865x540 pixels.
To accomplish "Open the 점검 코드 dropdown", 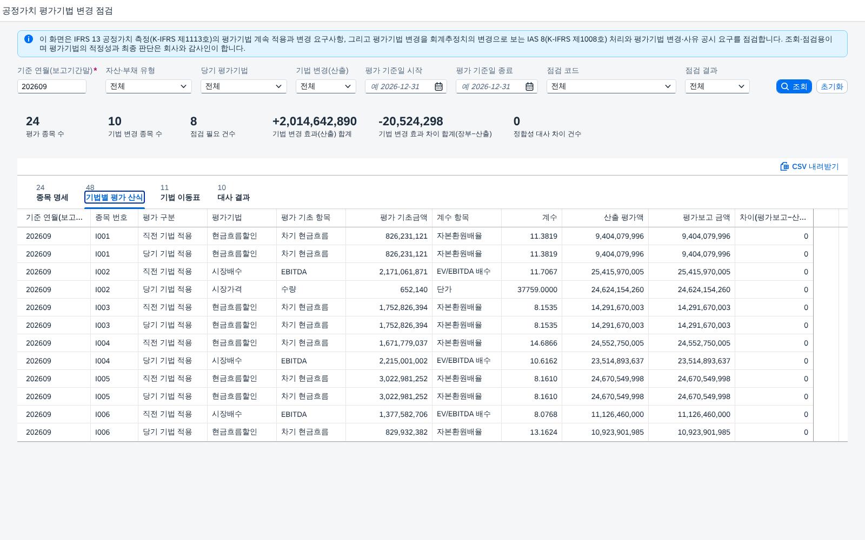I will tap(668, 86).
